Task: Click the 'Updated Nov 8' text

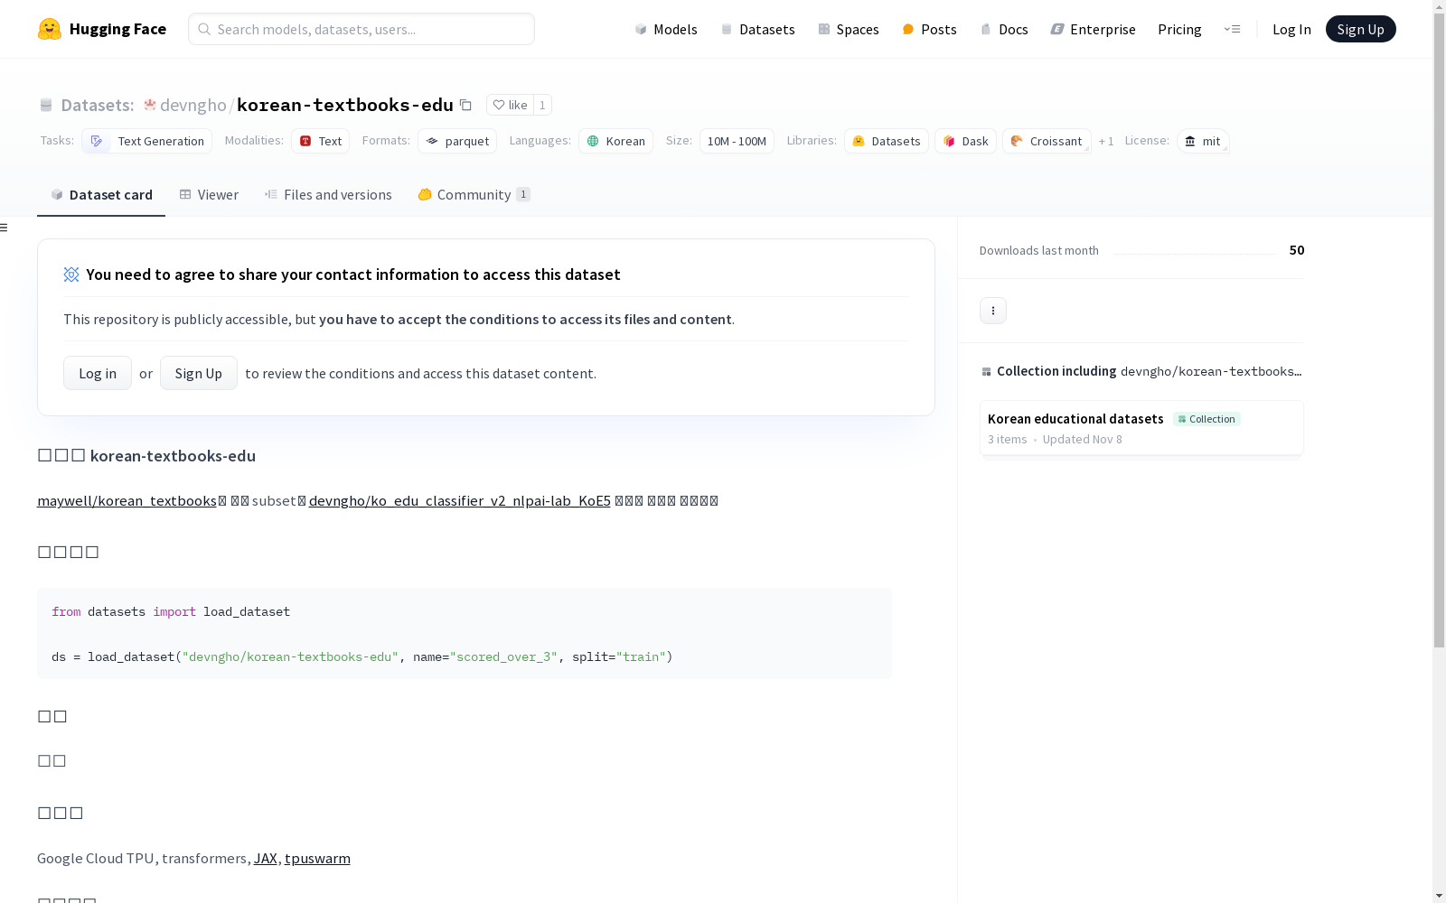Action: click(1083, 440)
